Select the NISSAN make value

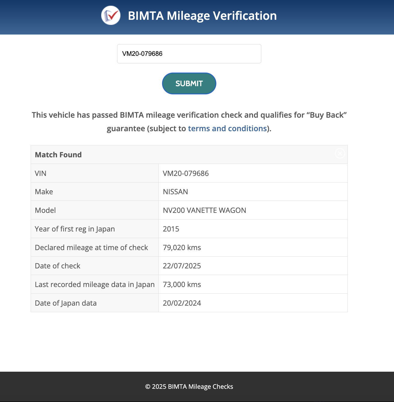point(175,192)
